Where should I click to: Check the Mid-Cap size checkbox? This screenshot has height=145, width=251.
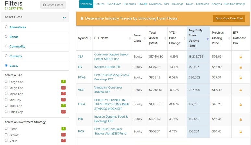(6, 100)
